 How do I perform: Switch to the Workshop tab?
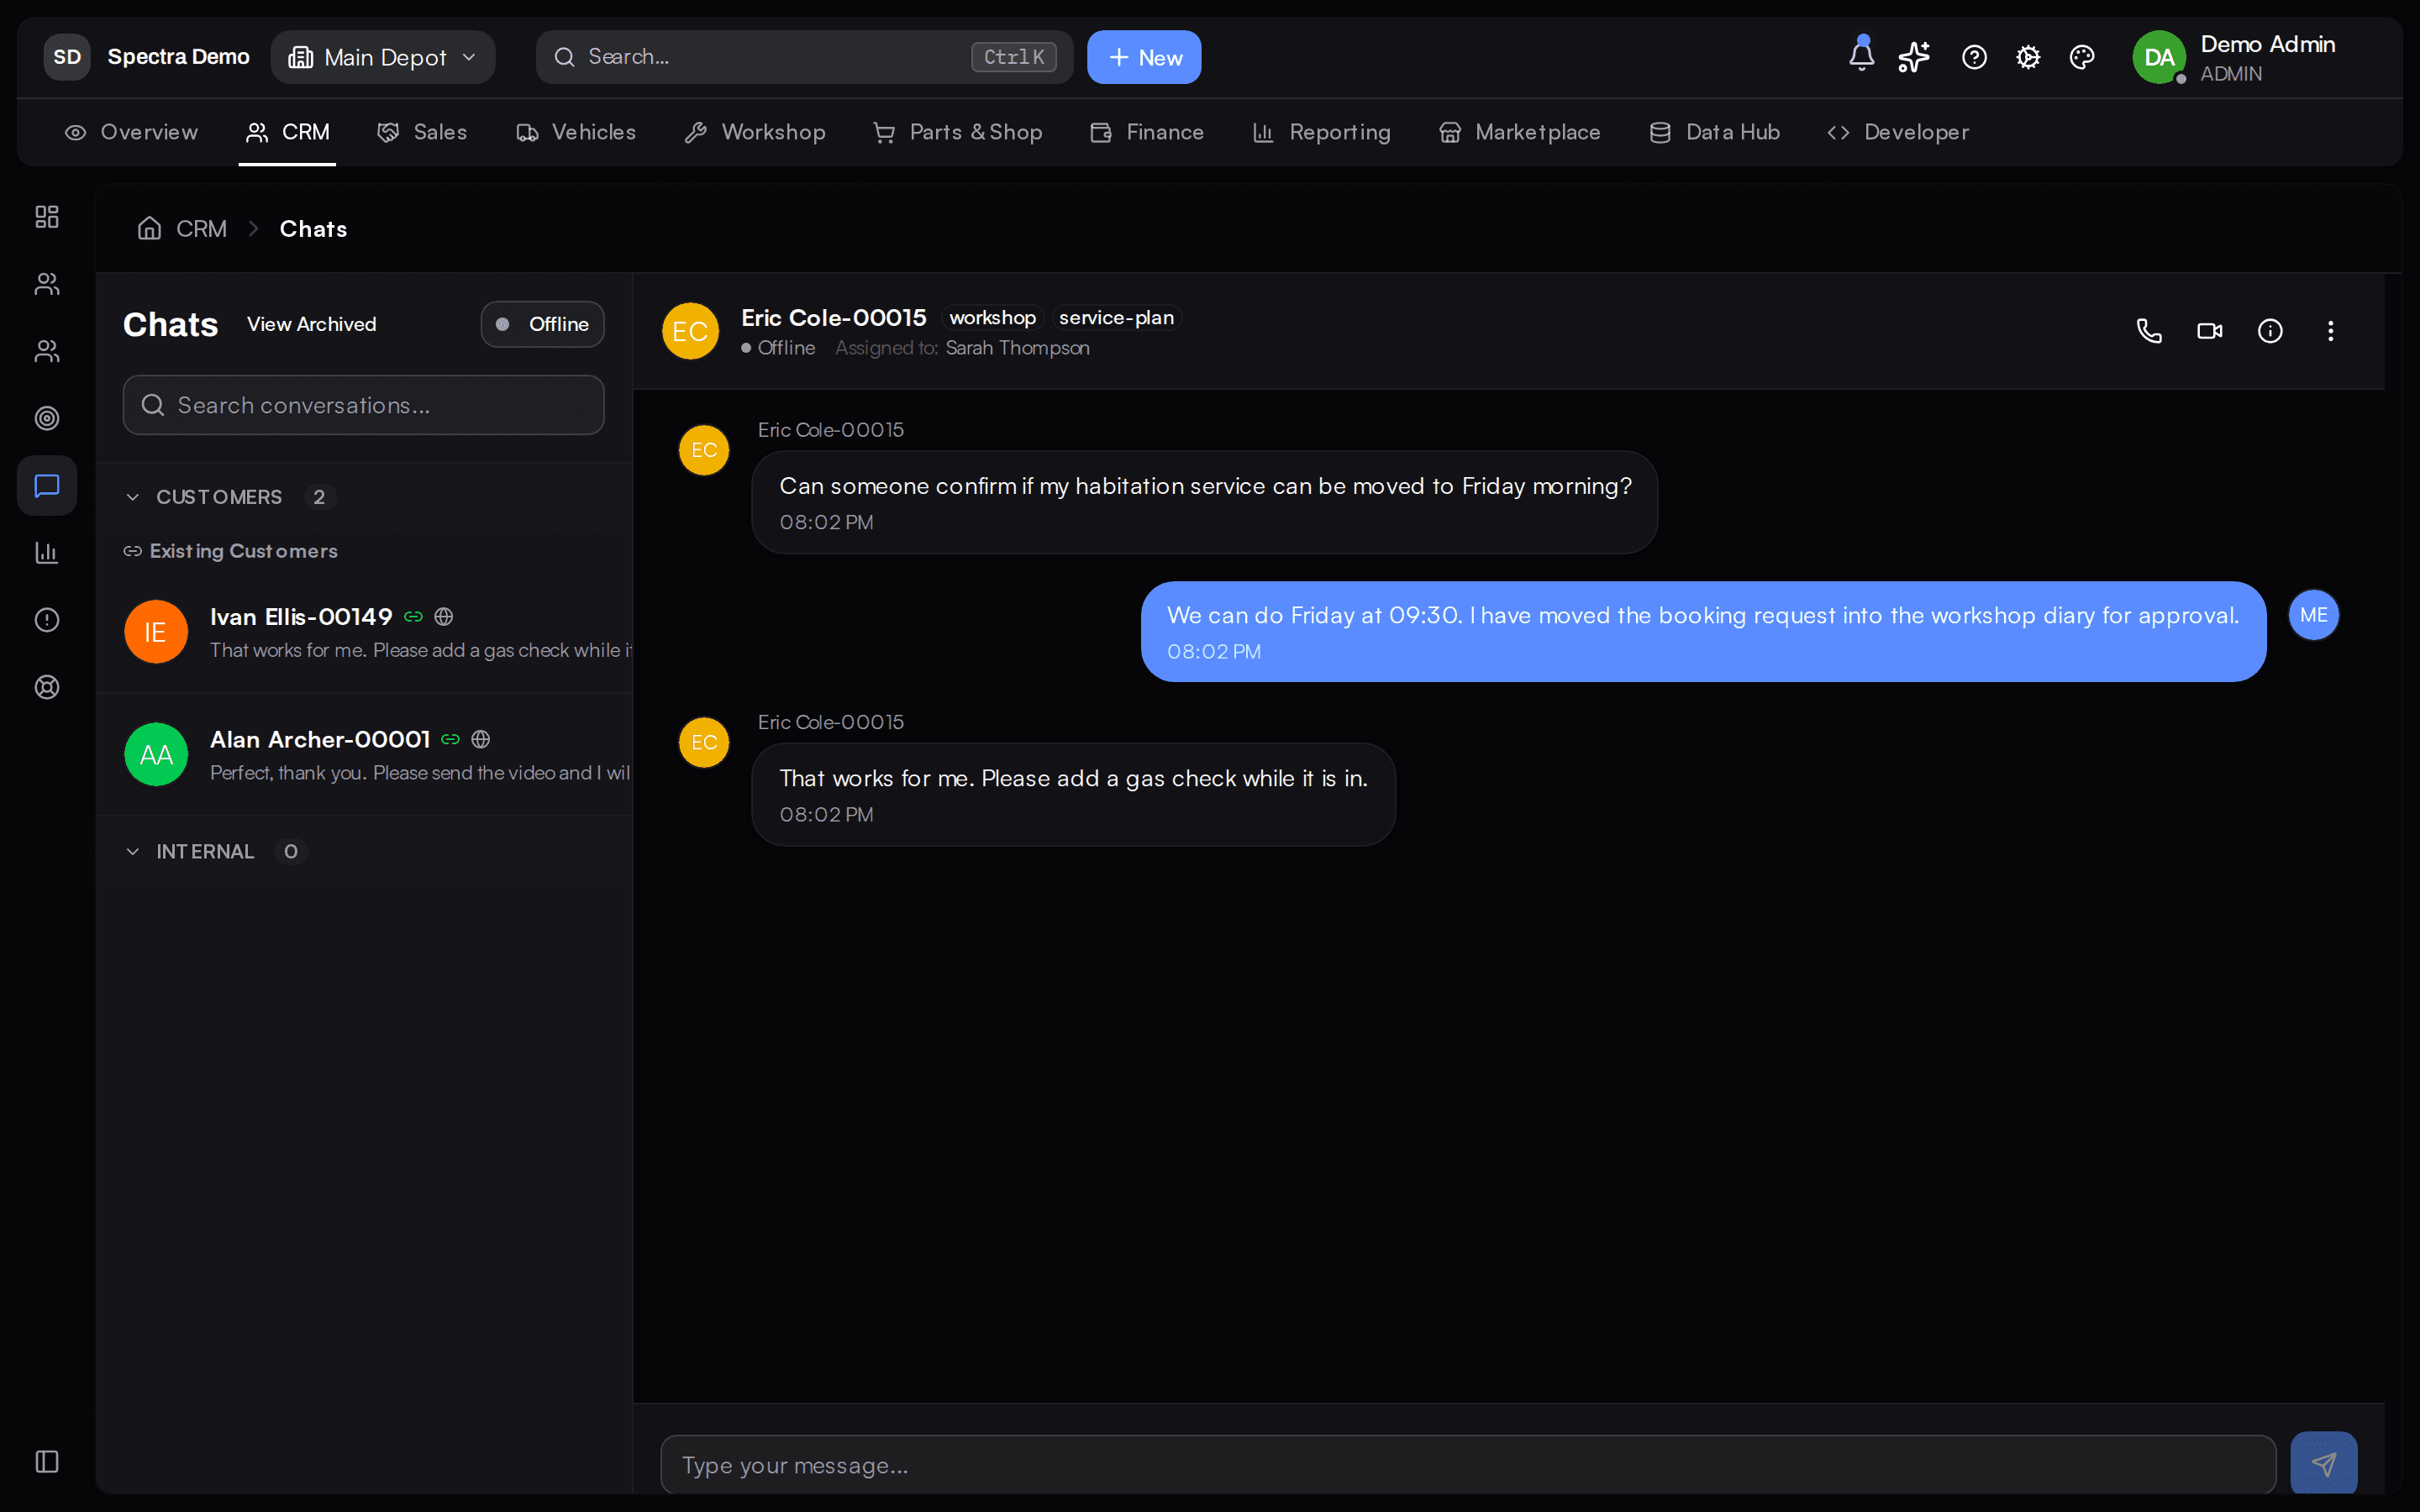coord(755,132)
